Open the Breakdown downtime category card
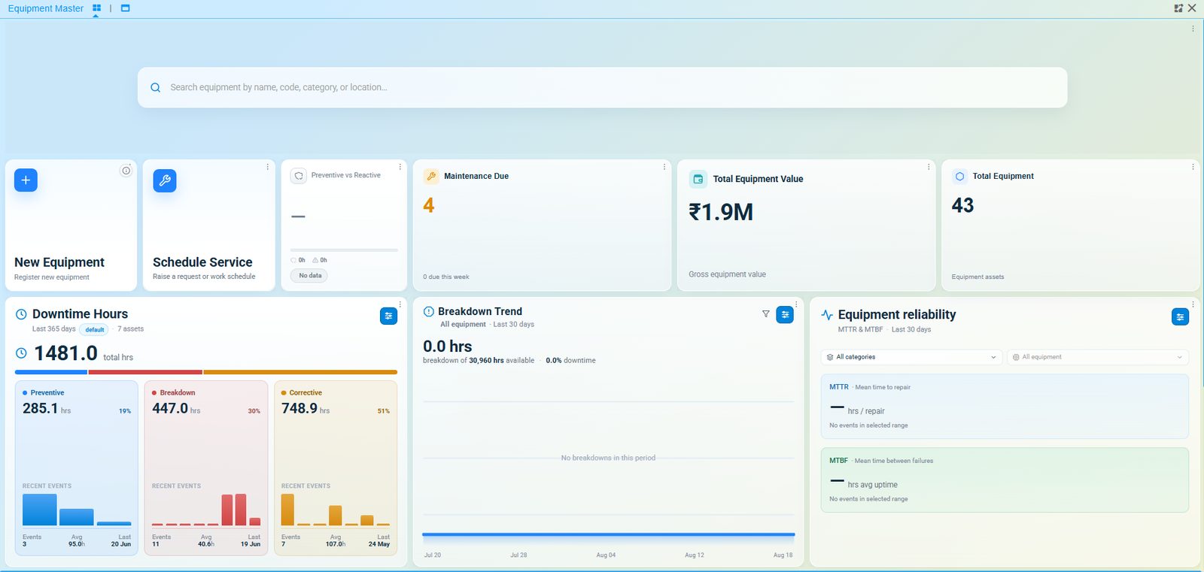 point(206,468)
